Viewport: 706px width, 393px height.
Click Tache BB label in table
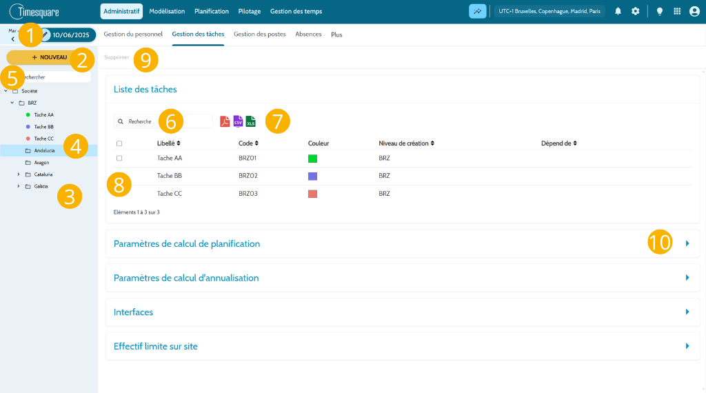tap(170, 176)
